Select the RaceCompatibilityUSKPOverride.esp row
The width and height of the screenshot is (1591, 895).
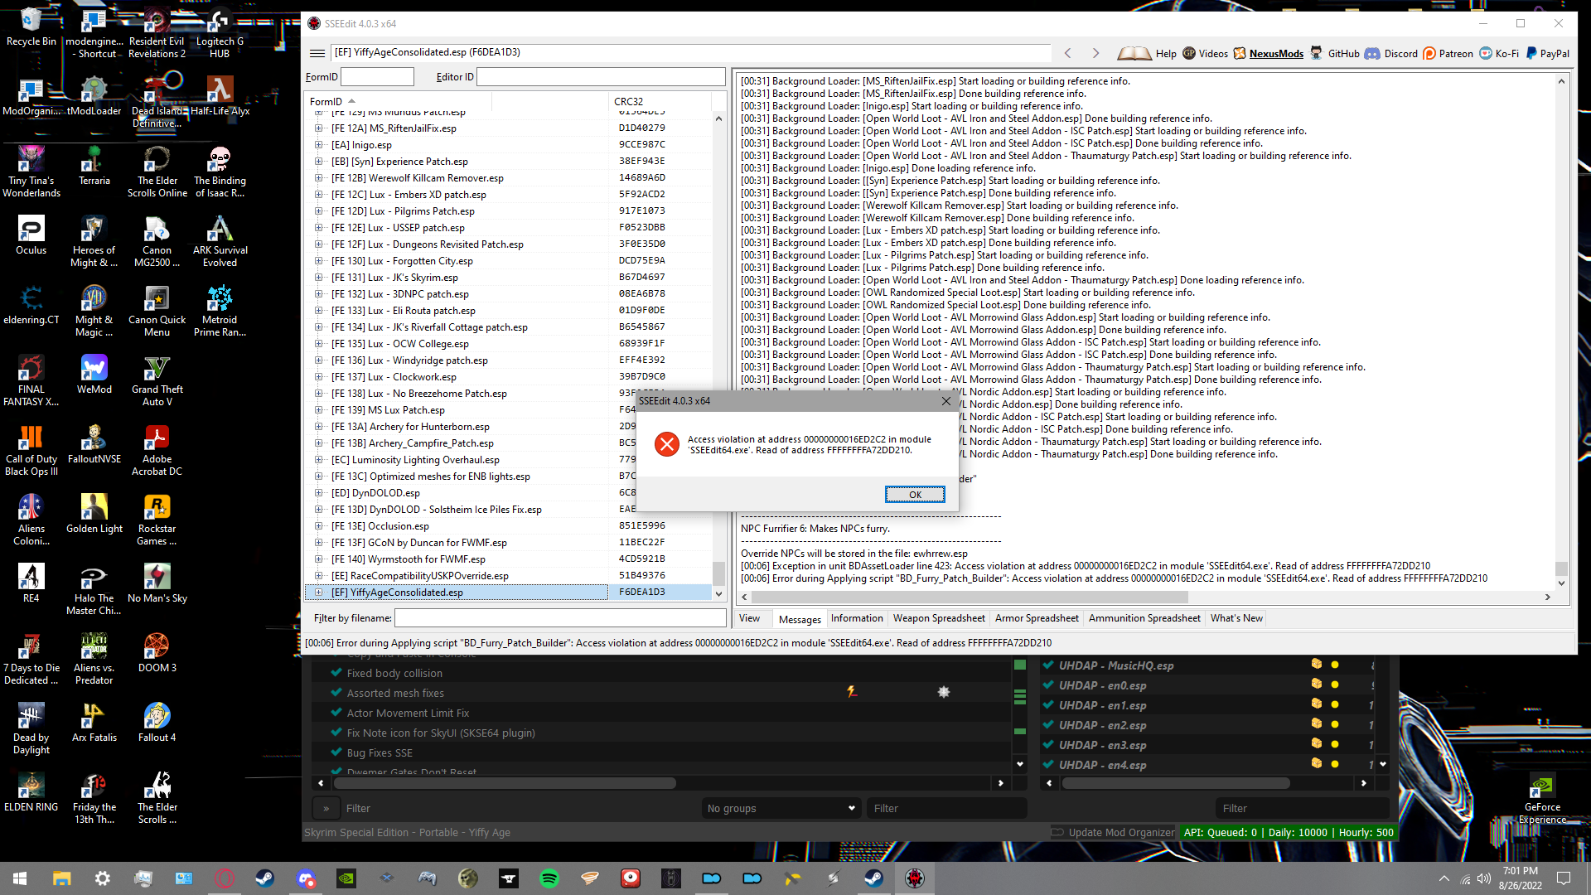pyautogui.click(x=508, y=576)
